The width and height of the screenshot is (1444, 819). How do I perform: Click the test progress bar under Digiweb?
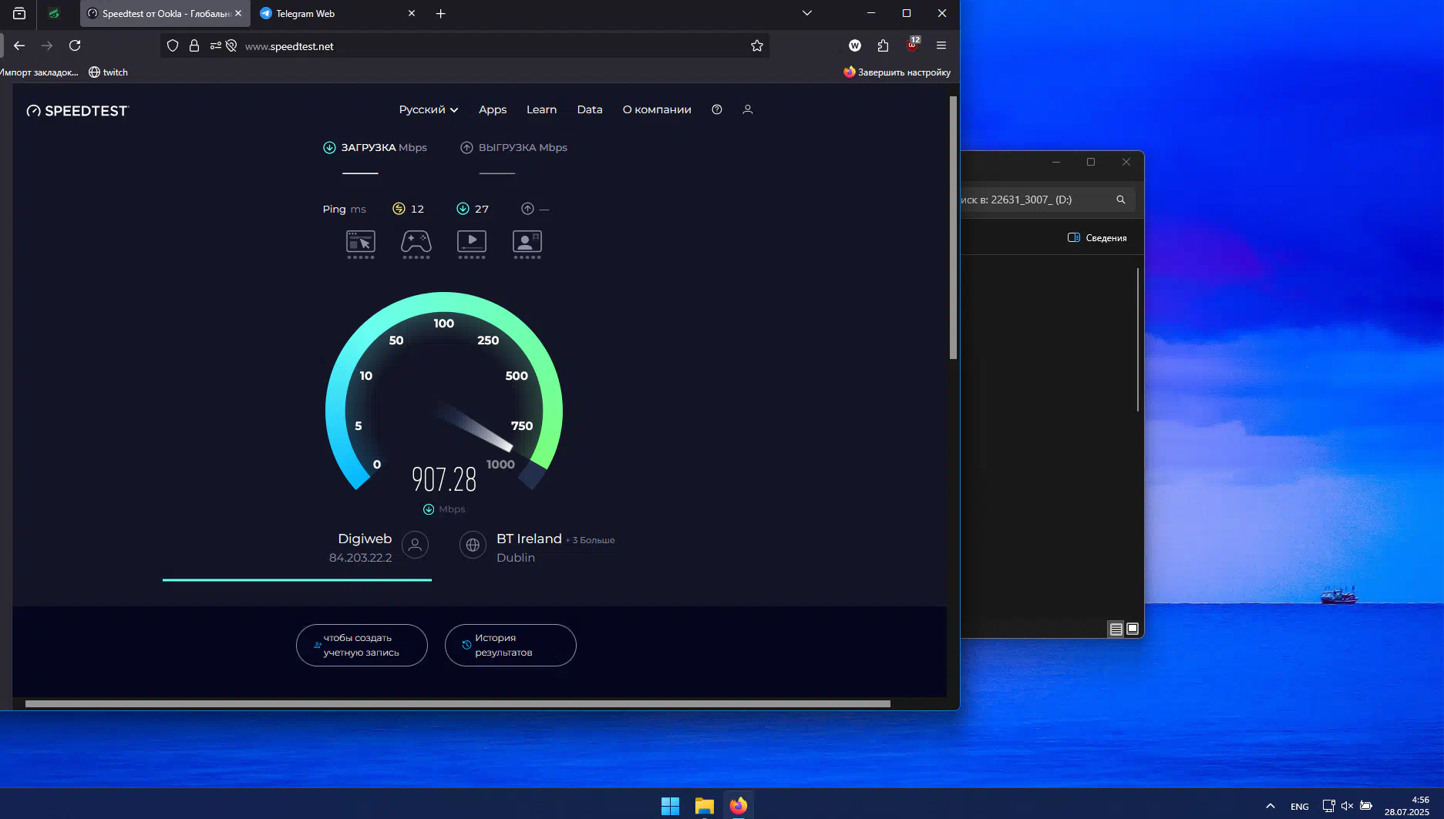(x=297, y=579)
